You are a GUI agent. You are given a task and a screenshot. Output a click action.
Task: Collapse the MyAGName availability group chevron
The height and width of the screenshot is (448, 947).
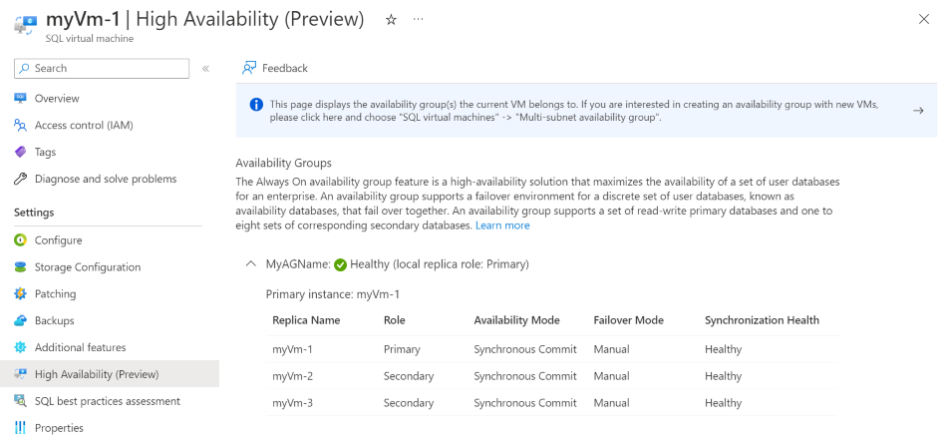pyautogui.click(x=249, y=264)
